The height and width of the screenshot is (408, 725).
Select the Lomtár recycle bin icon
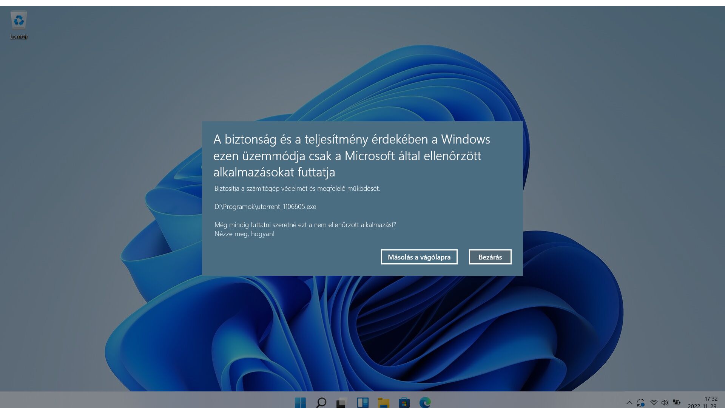point(19,25)
